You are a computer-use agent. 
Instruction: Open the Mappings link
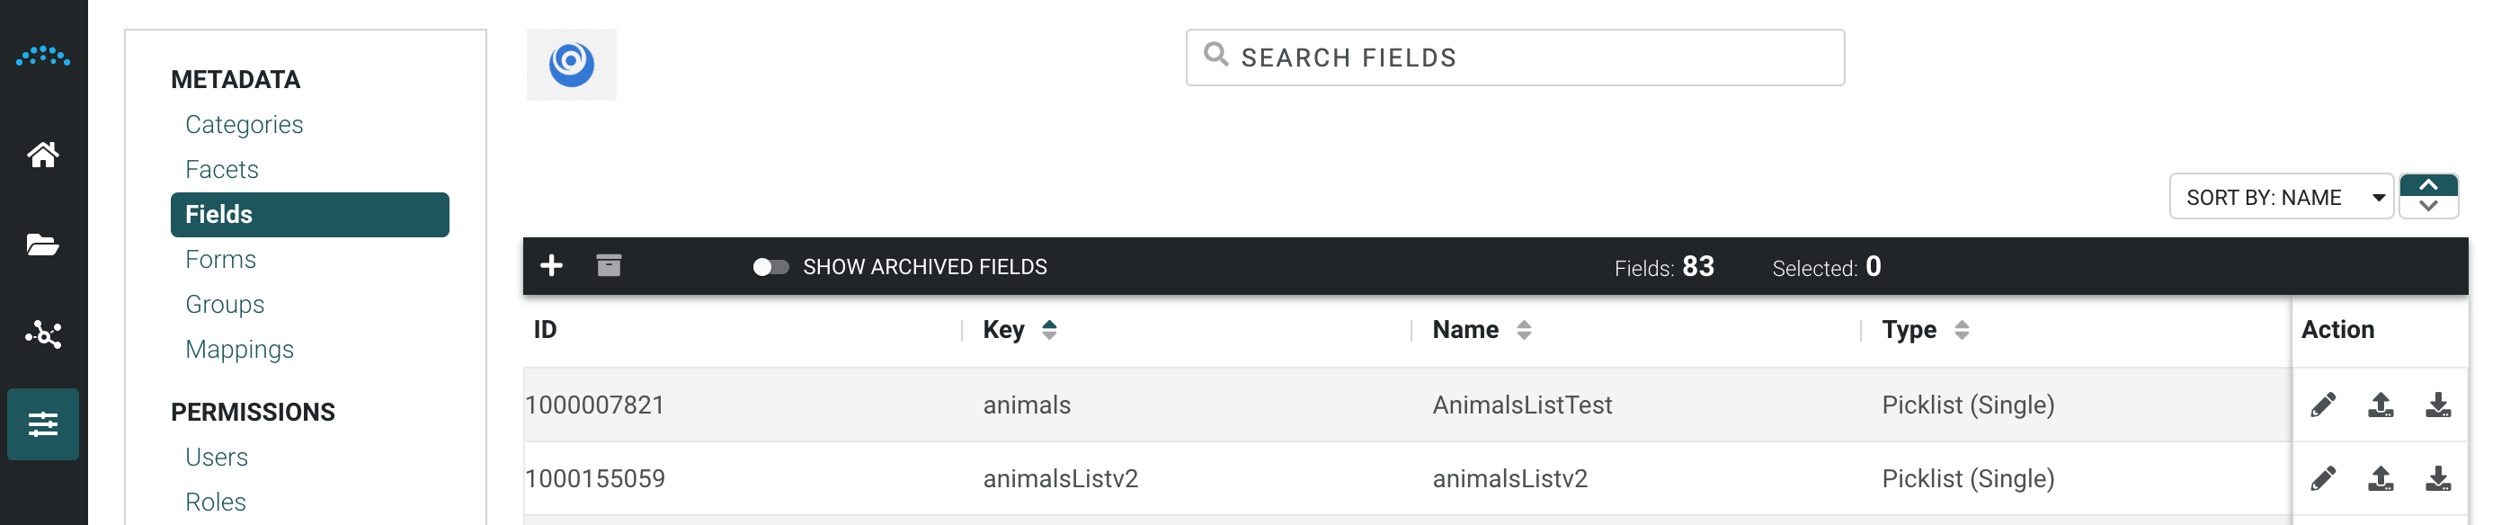click(x=240, y=349)
